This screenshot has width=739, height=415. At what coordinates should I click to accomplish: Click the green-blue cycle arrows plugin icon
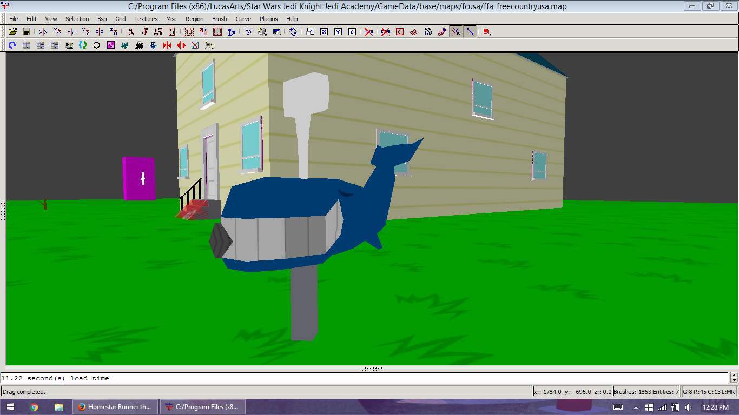[83, 45]
